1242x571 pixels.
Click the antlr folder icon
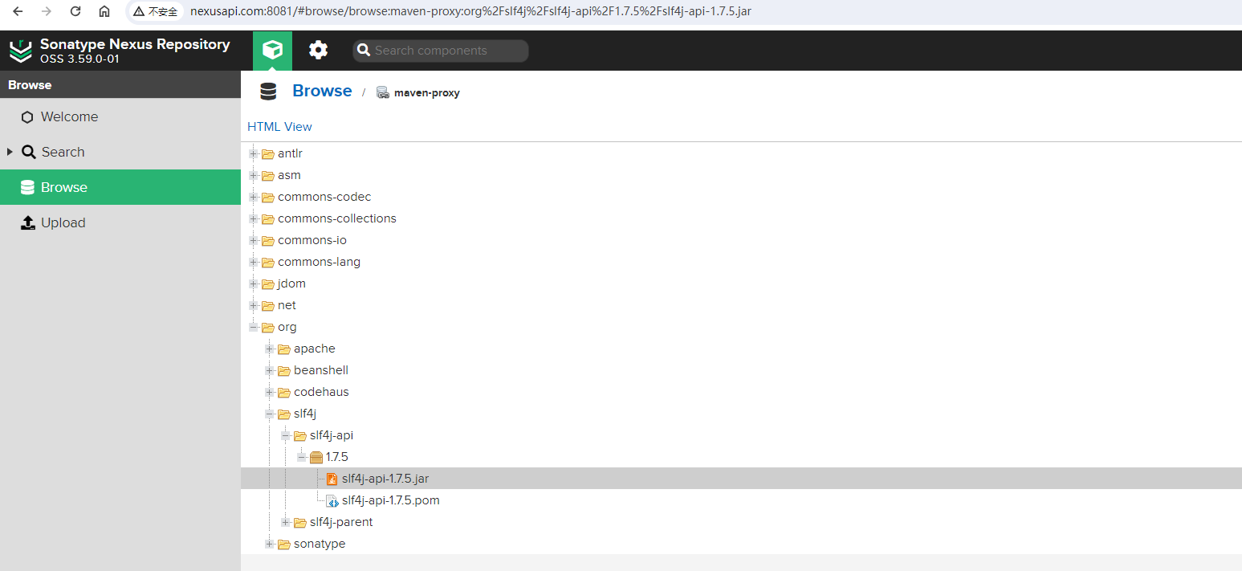(268, 153)
